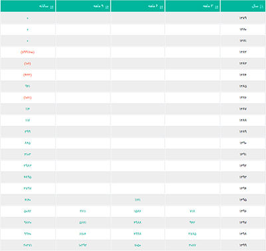This screenshot has height=251, width=266.
Task: Sort by the ۹ ماهه column arrows
Action: pyautogui.click(x=107, y=7)
